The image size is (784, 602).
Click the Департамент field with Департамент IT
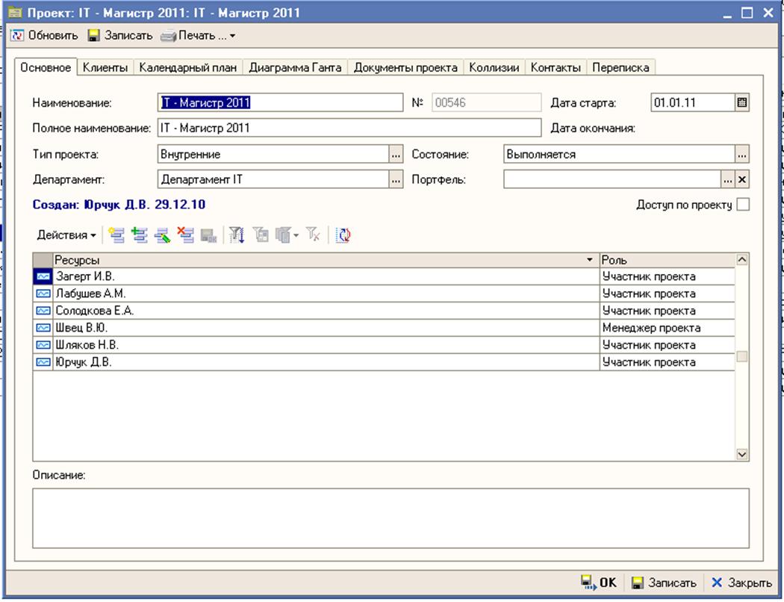coord(273,179)
